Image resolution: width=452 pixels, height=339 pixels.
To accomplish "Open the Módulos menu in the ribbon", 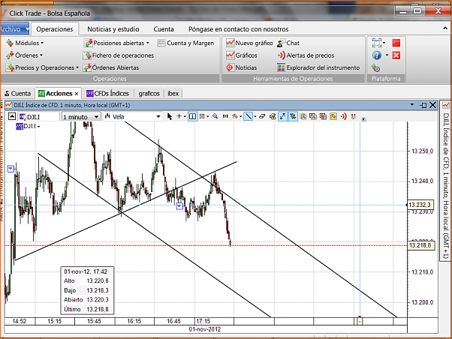I will point(25,43).
